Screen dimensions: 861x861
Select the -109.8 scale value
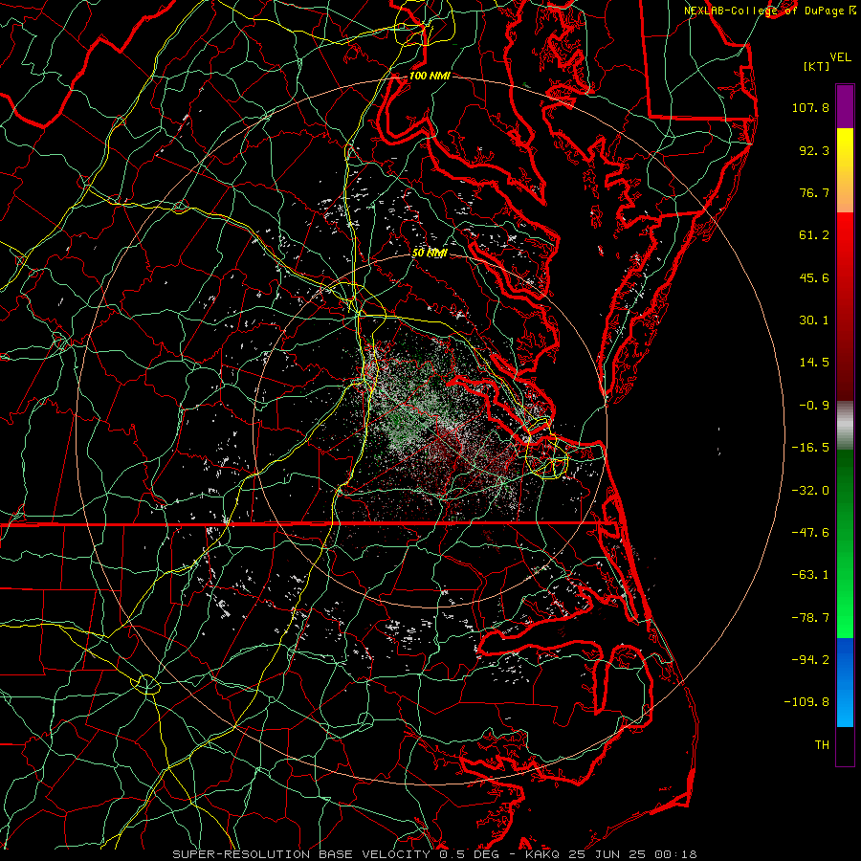[806, 702]
